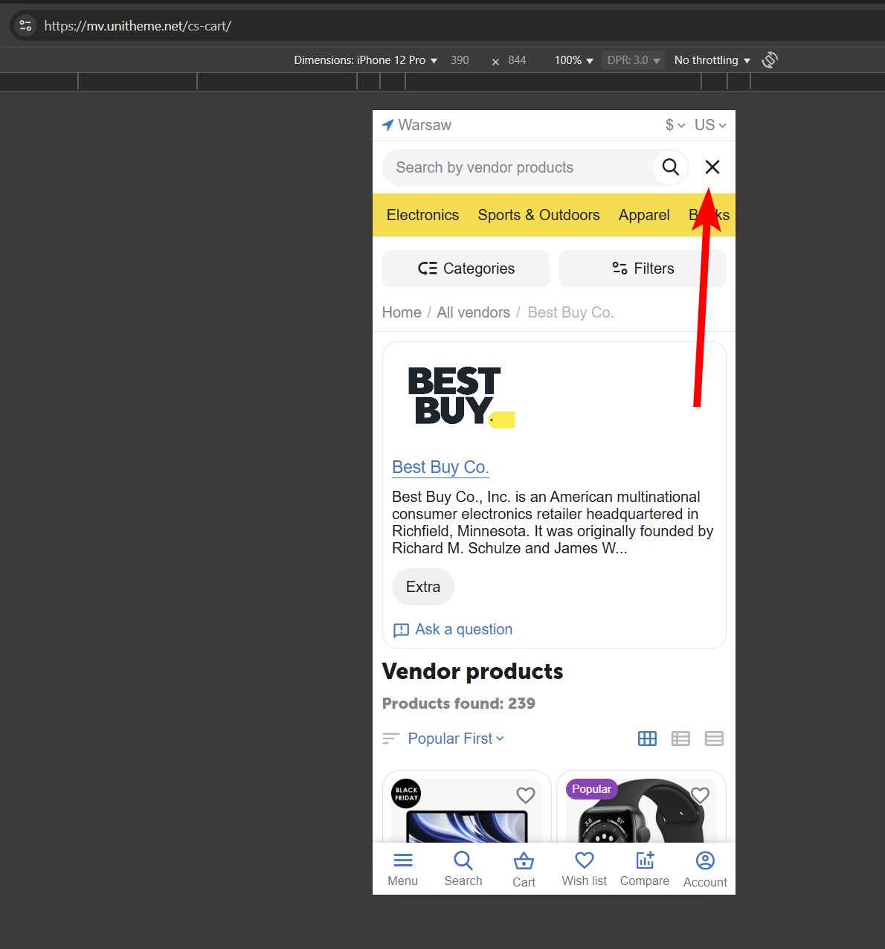Open the currency dollar dropdown
The image size is (885, 949).
[675, 125]
